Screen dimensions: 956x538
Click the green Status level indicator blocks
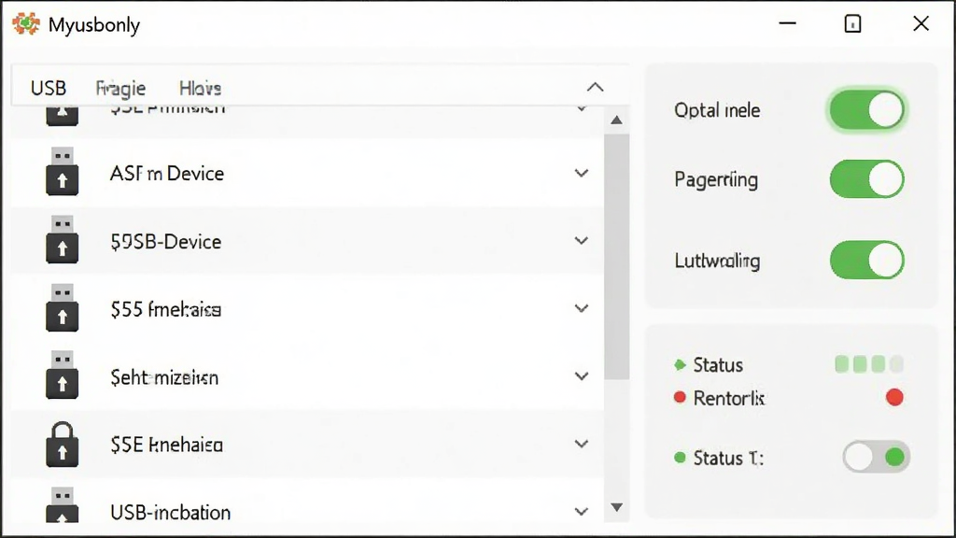click(869, 365)
